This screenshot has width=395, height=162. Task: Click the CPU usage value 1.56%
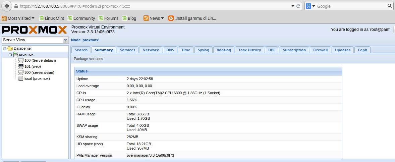click(132, 100)
